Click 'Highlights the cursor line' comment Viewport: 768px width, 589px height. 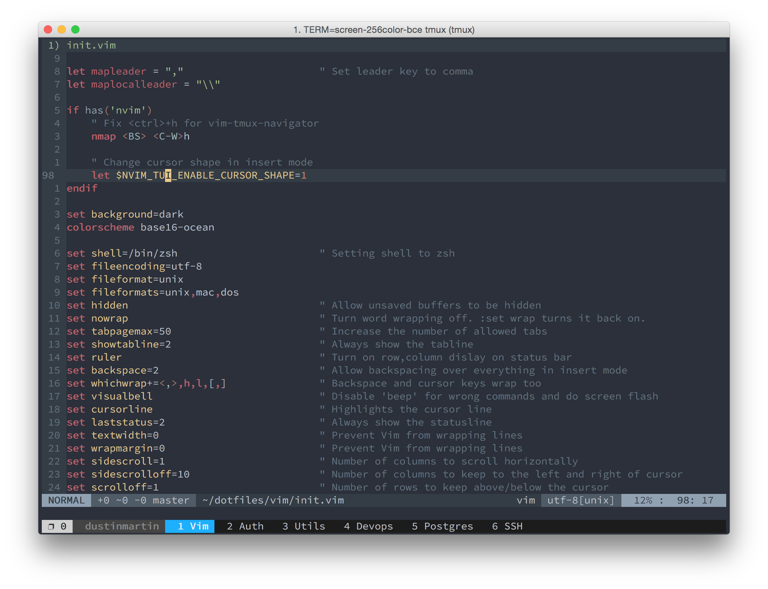[406, 409]
